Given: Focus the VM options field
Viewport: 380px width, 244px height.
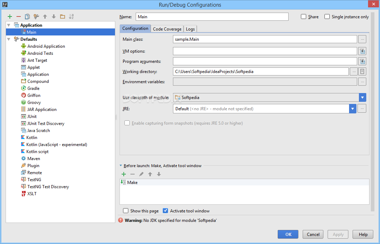Looking at the screenshot, I should click(x=265, y=51).
